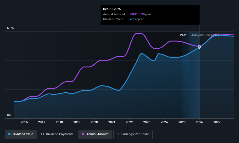Image resolution: width=239 pixels, height=143 pixels.
Task: Enable the Dividend Payments series
Action: [57, 134]
